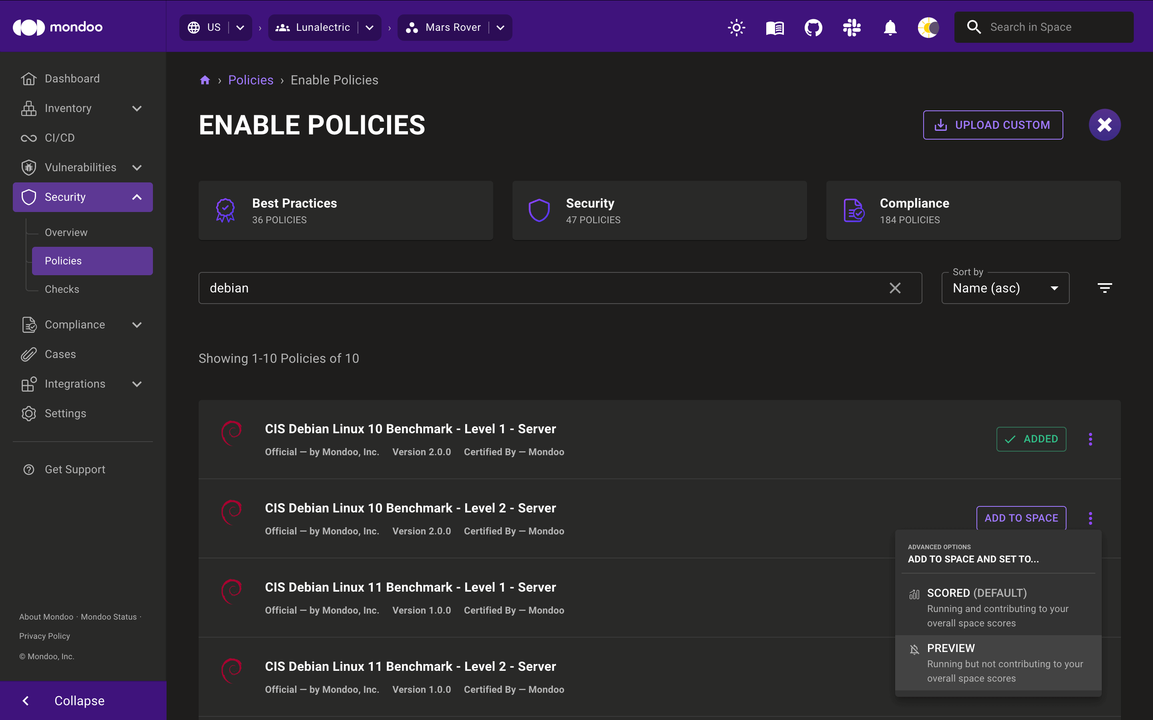Select Security 47 policies card
Screen dimensions: 1153x720
[x=659, y=210]
